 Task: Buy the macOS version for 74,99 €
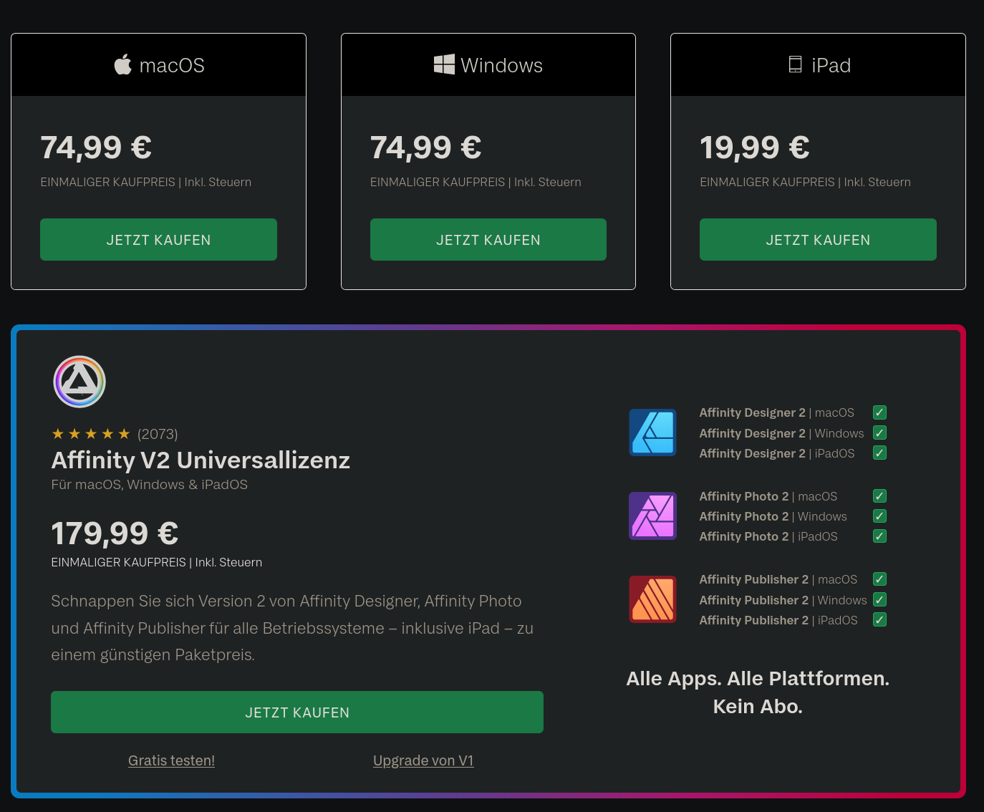(x=158, y=240)
